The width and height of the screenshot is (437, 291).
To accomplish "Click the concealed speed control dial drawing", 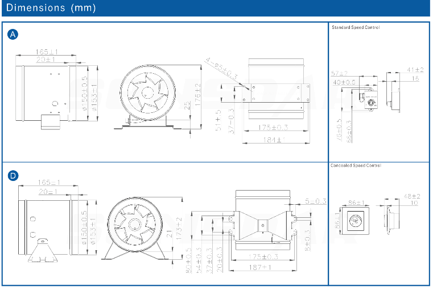I will [355, 221].
